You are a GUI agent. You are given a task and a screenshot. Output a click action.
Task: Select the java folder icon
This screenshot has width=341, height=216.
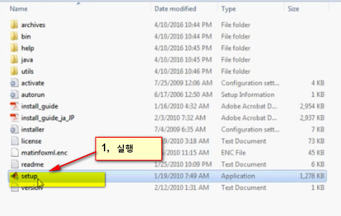[x=14, y=60]
